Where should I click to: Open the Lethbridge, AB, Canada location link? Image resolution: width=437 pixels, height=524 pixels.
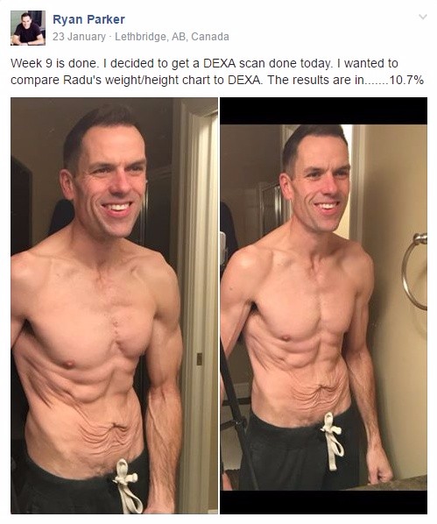(172, 37)
